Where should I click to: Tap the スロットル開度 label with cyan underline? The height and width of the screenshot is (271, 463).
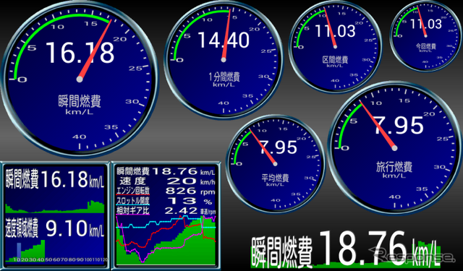pos(133,201)
